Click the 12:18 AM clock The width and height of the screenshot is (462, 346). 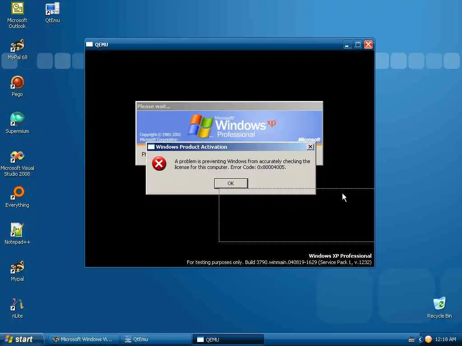445,340
